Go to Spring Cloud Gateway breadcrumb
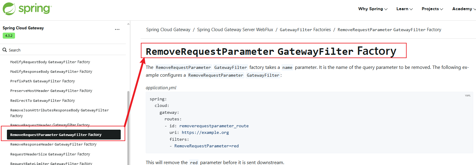This screenshot has height=165, width=476. [x=168, y=30]
